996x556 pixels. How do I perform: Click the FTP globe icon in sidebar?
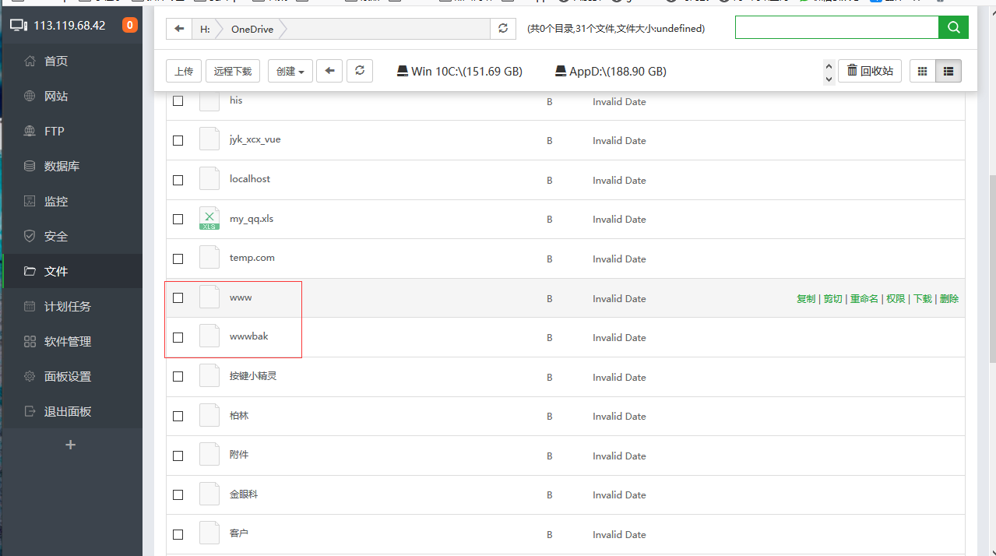[30, 131]
